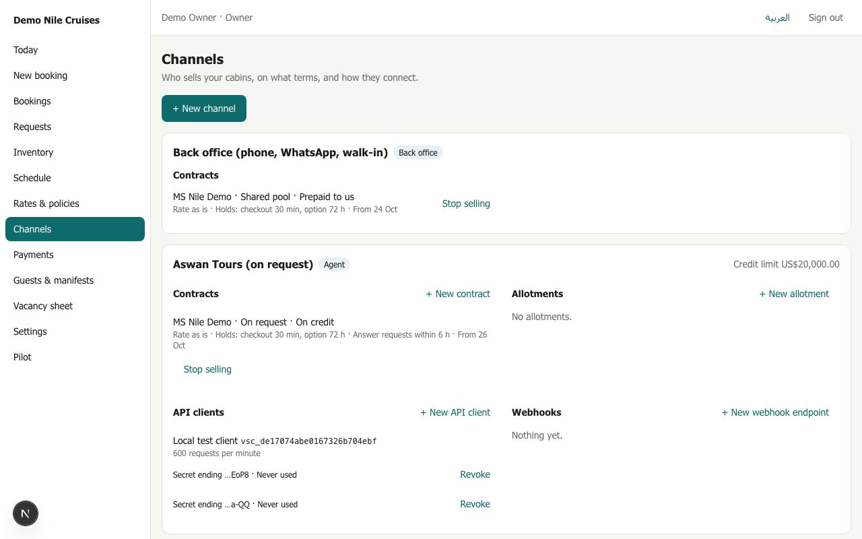Click the Credit limit US$20,000.00 text
The height and width of the screenshot is (539, 862).
[x=786, y=264]
